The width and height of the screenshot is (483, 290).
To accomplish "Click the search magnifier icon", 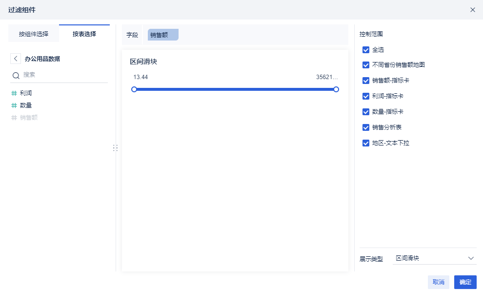I will point(16,75).
